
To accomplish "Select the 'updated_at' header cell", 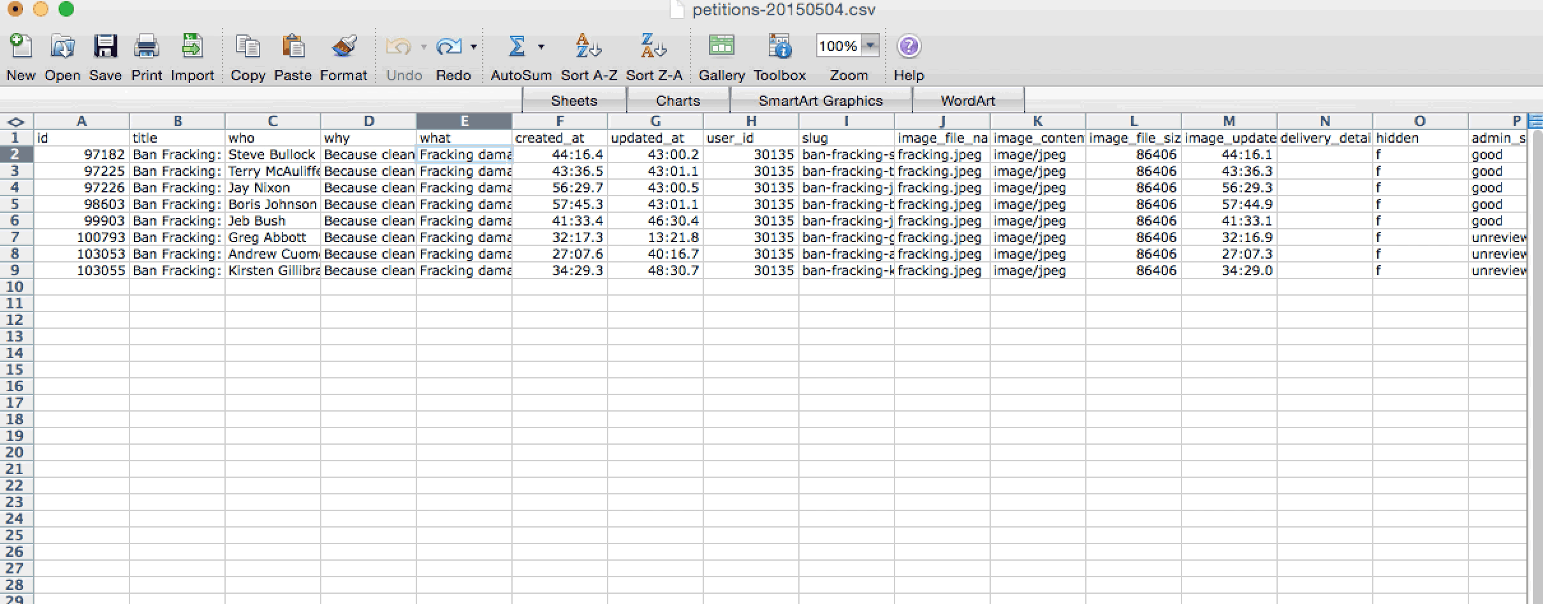I will [x=655, y=138].
